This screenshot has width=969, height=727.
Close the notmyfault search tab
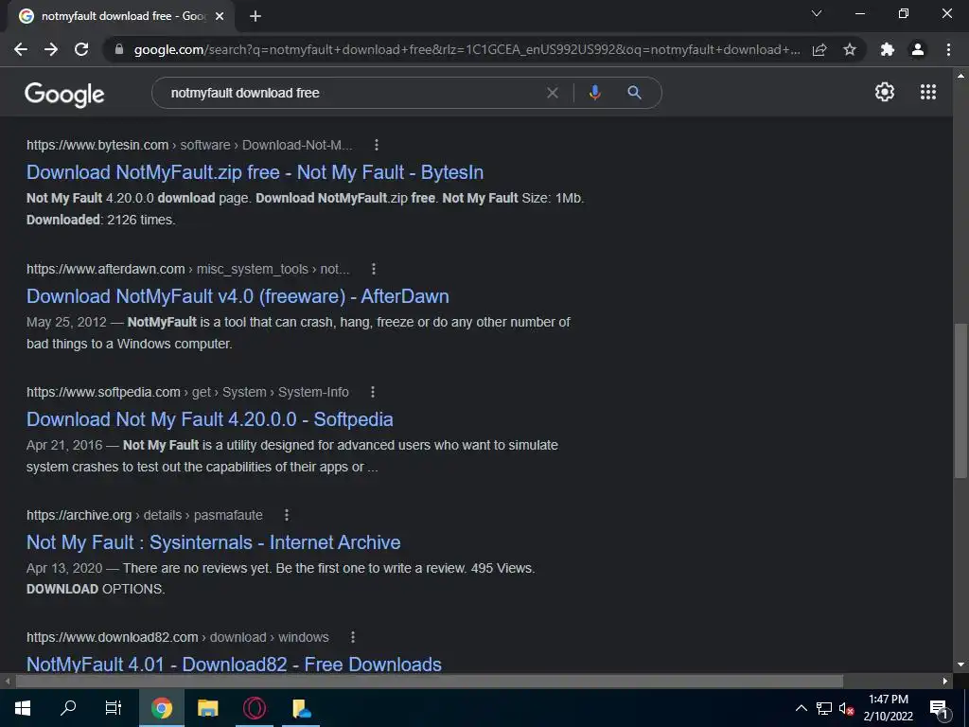coord(220,16)
